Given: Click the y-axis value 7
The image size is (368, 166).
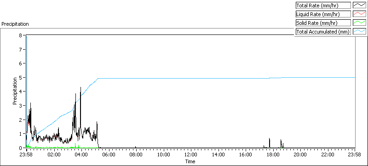Looking at the screenshot, I should click(x=20, y=50).
